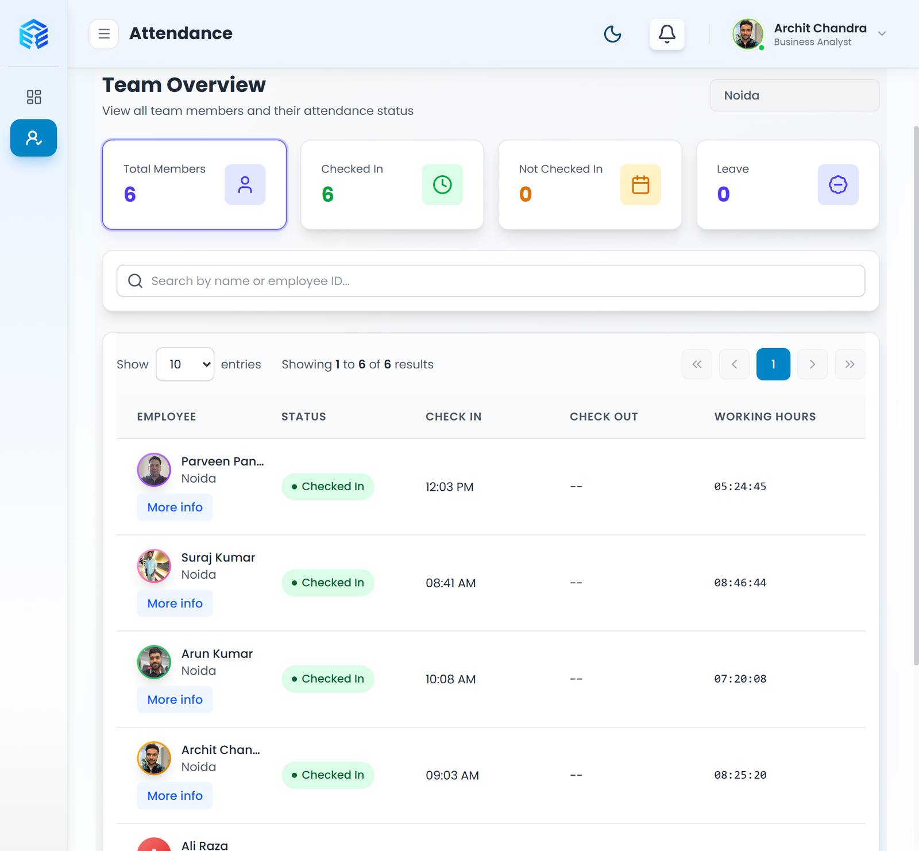Screen dimensions: 919x851
Task: Click check-in time 08:41 AM
Action: pos(450,583)
